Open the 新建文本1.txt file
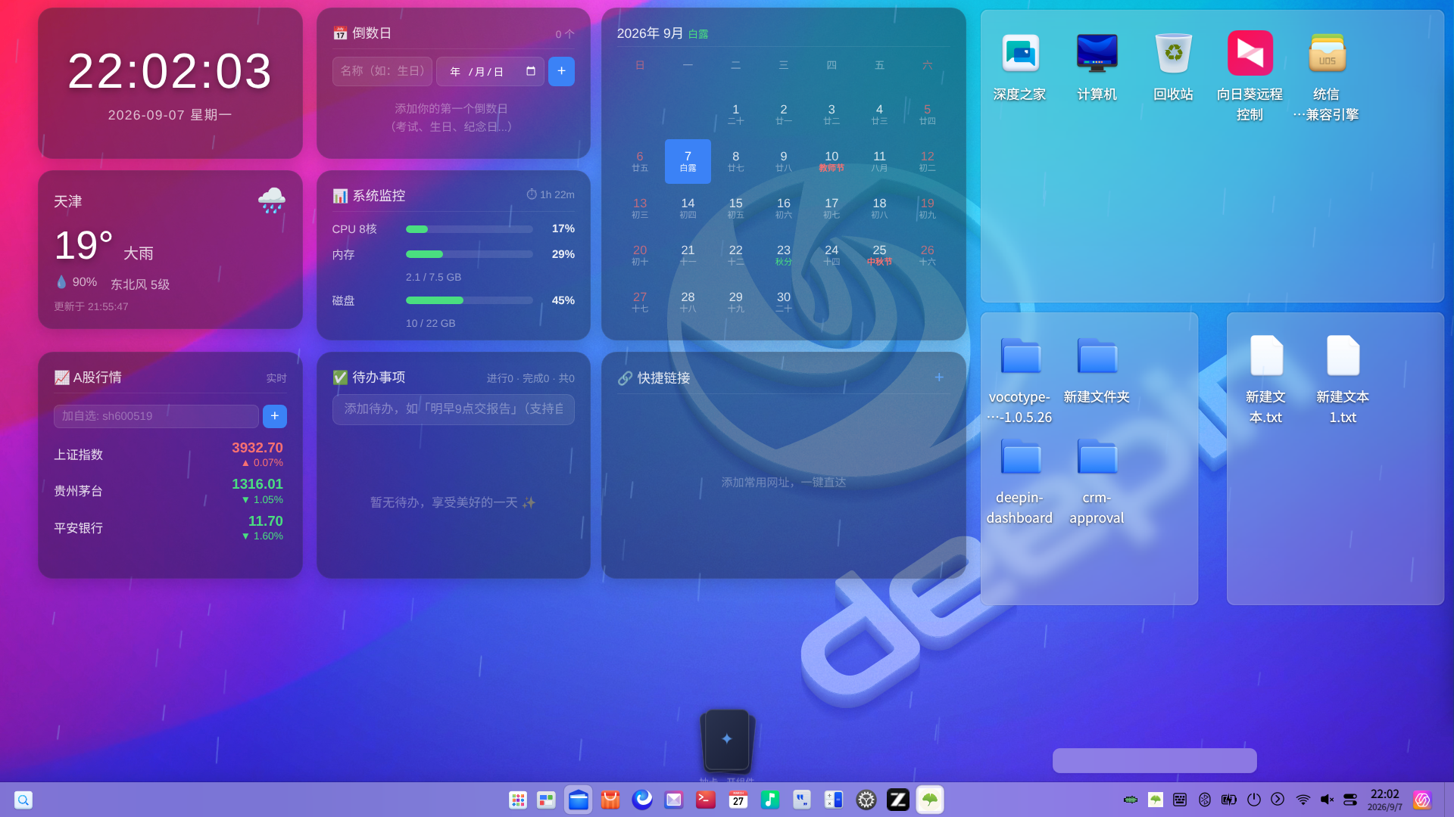This screenshot has height=817, width=1454. click(1343, 380)
